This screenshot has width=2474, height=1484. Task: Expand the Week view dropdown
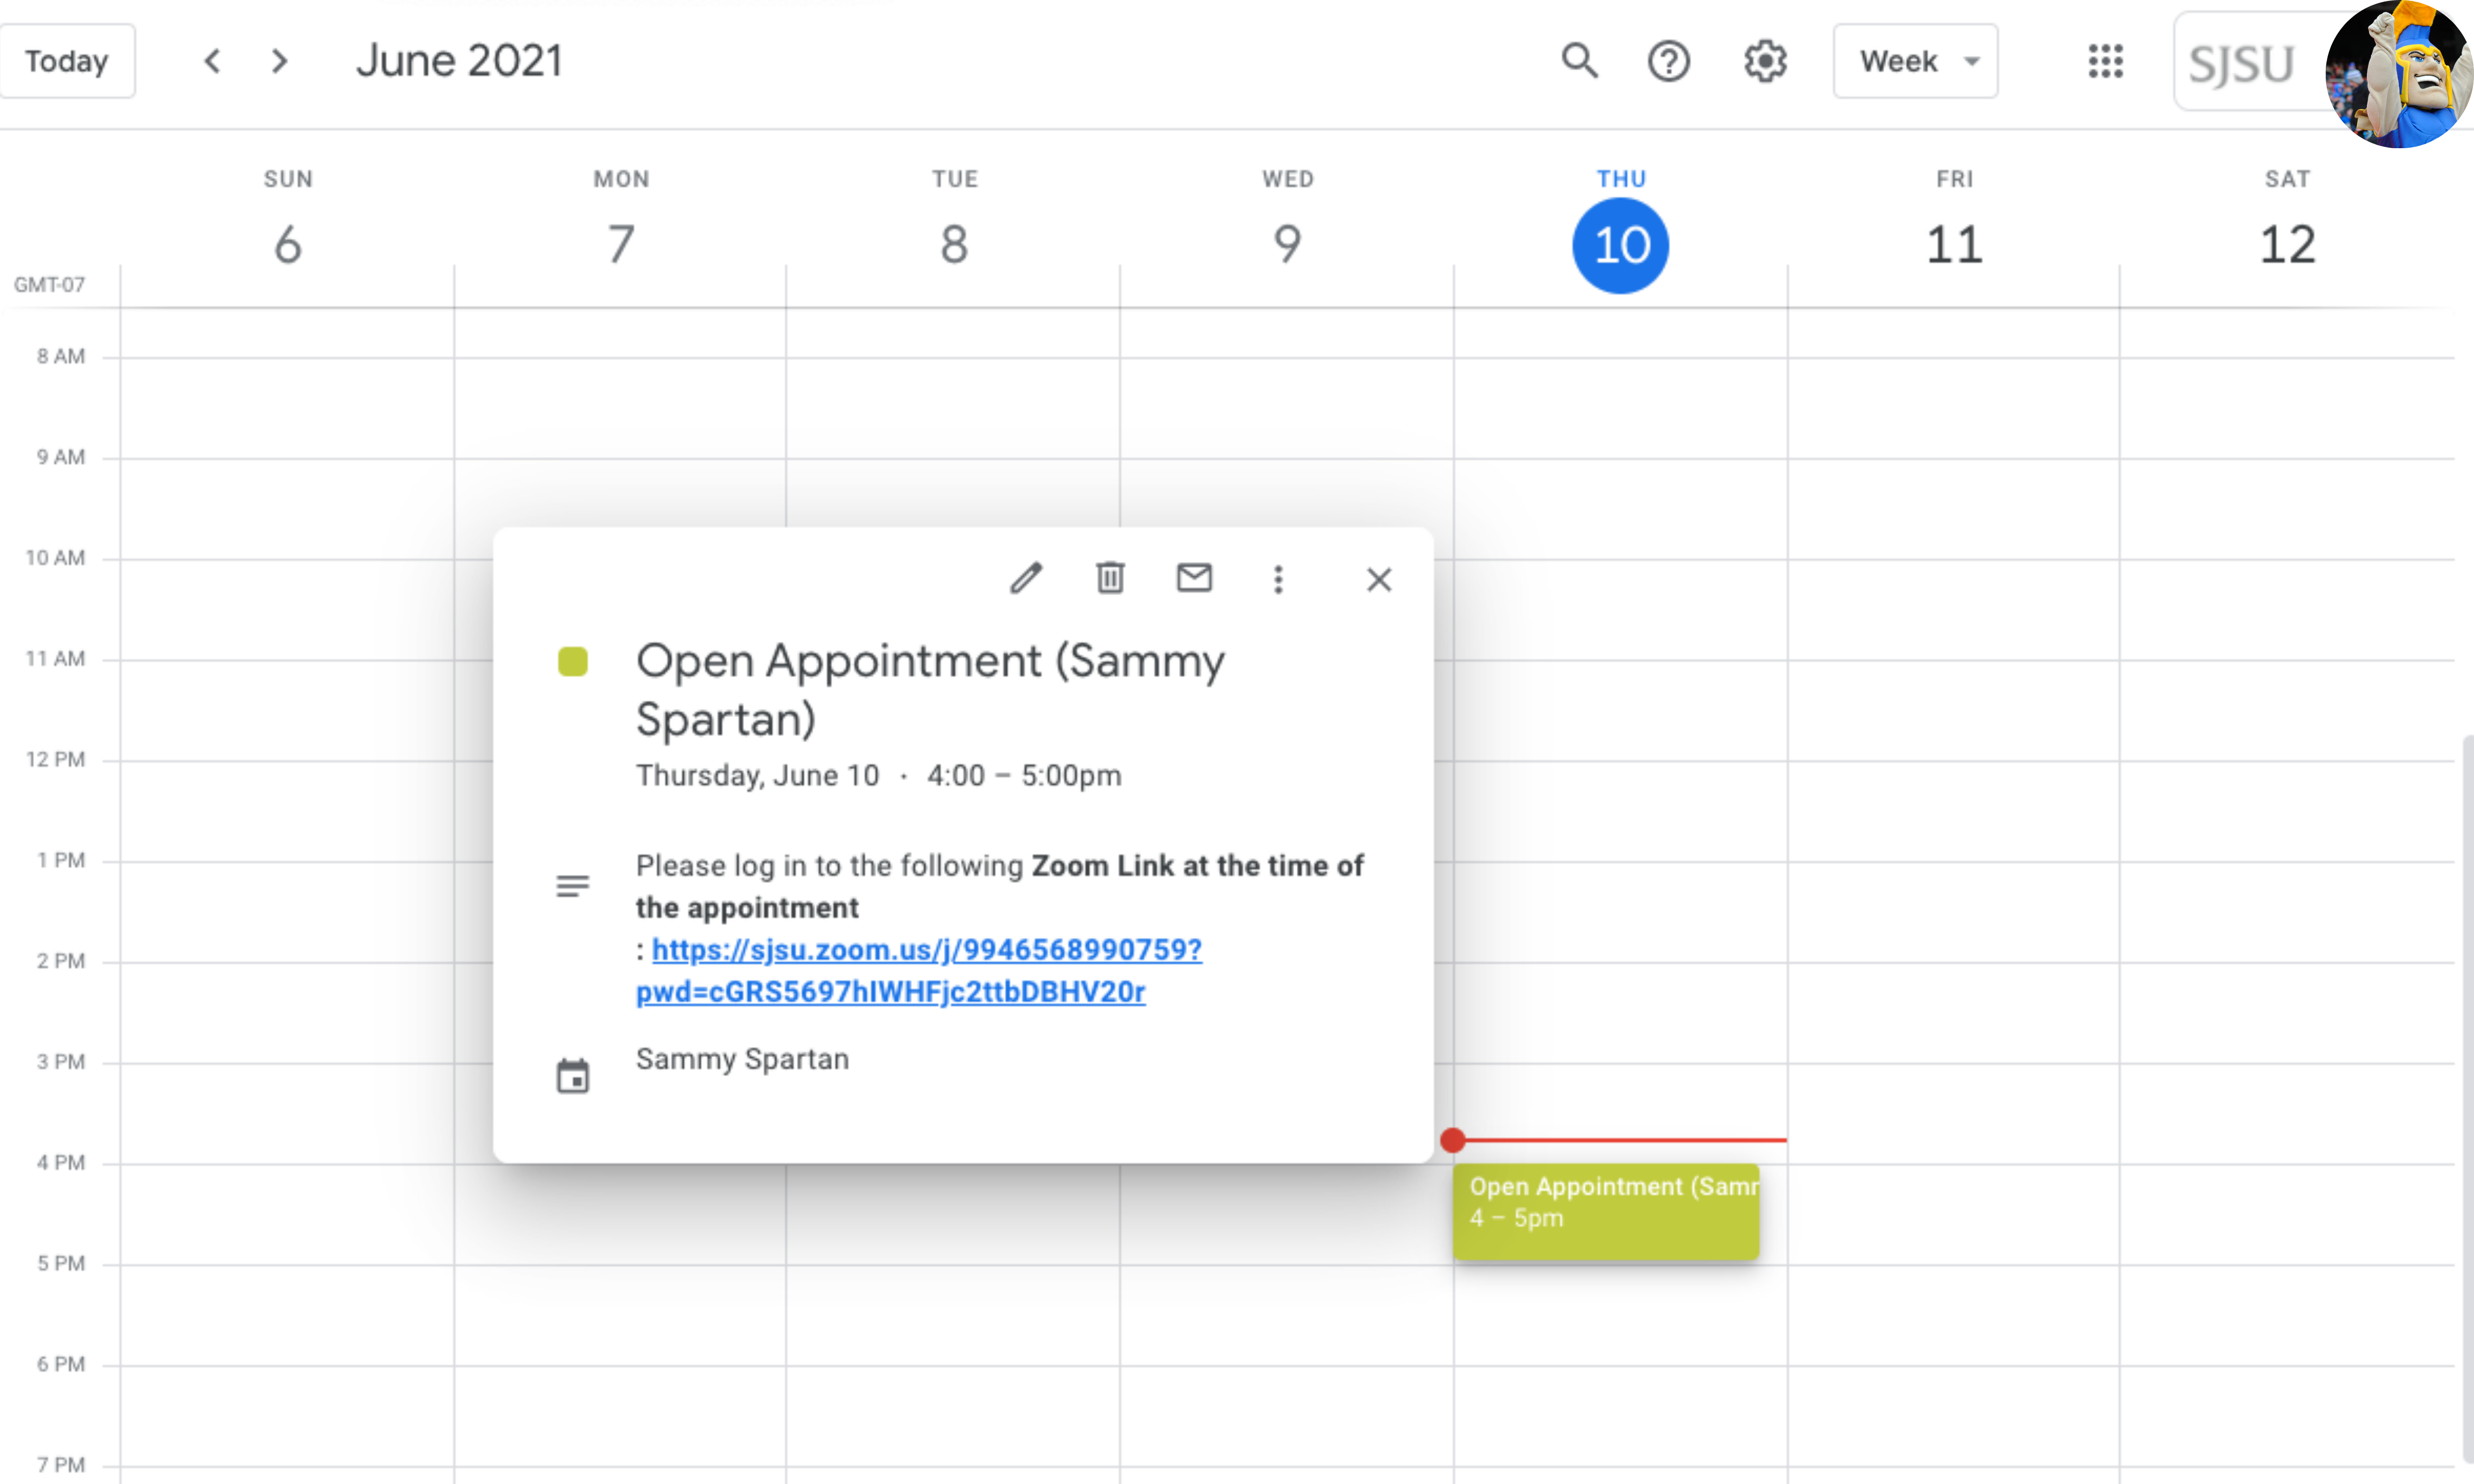click(1915, 61)
